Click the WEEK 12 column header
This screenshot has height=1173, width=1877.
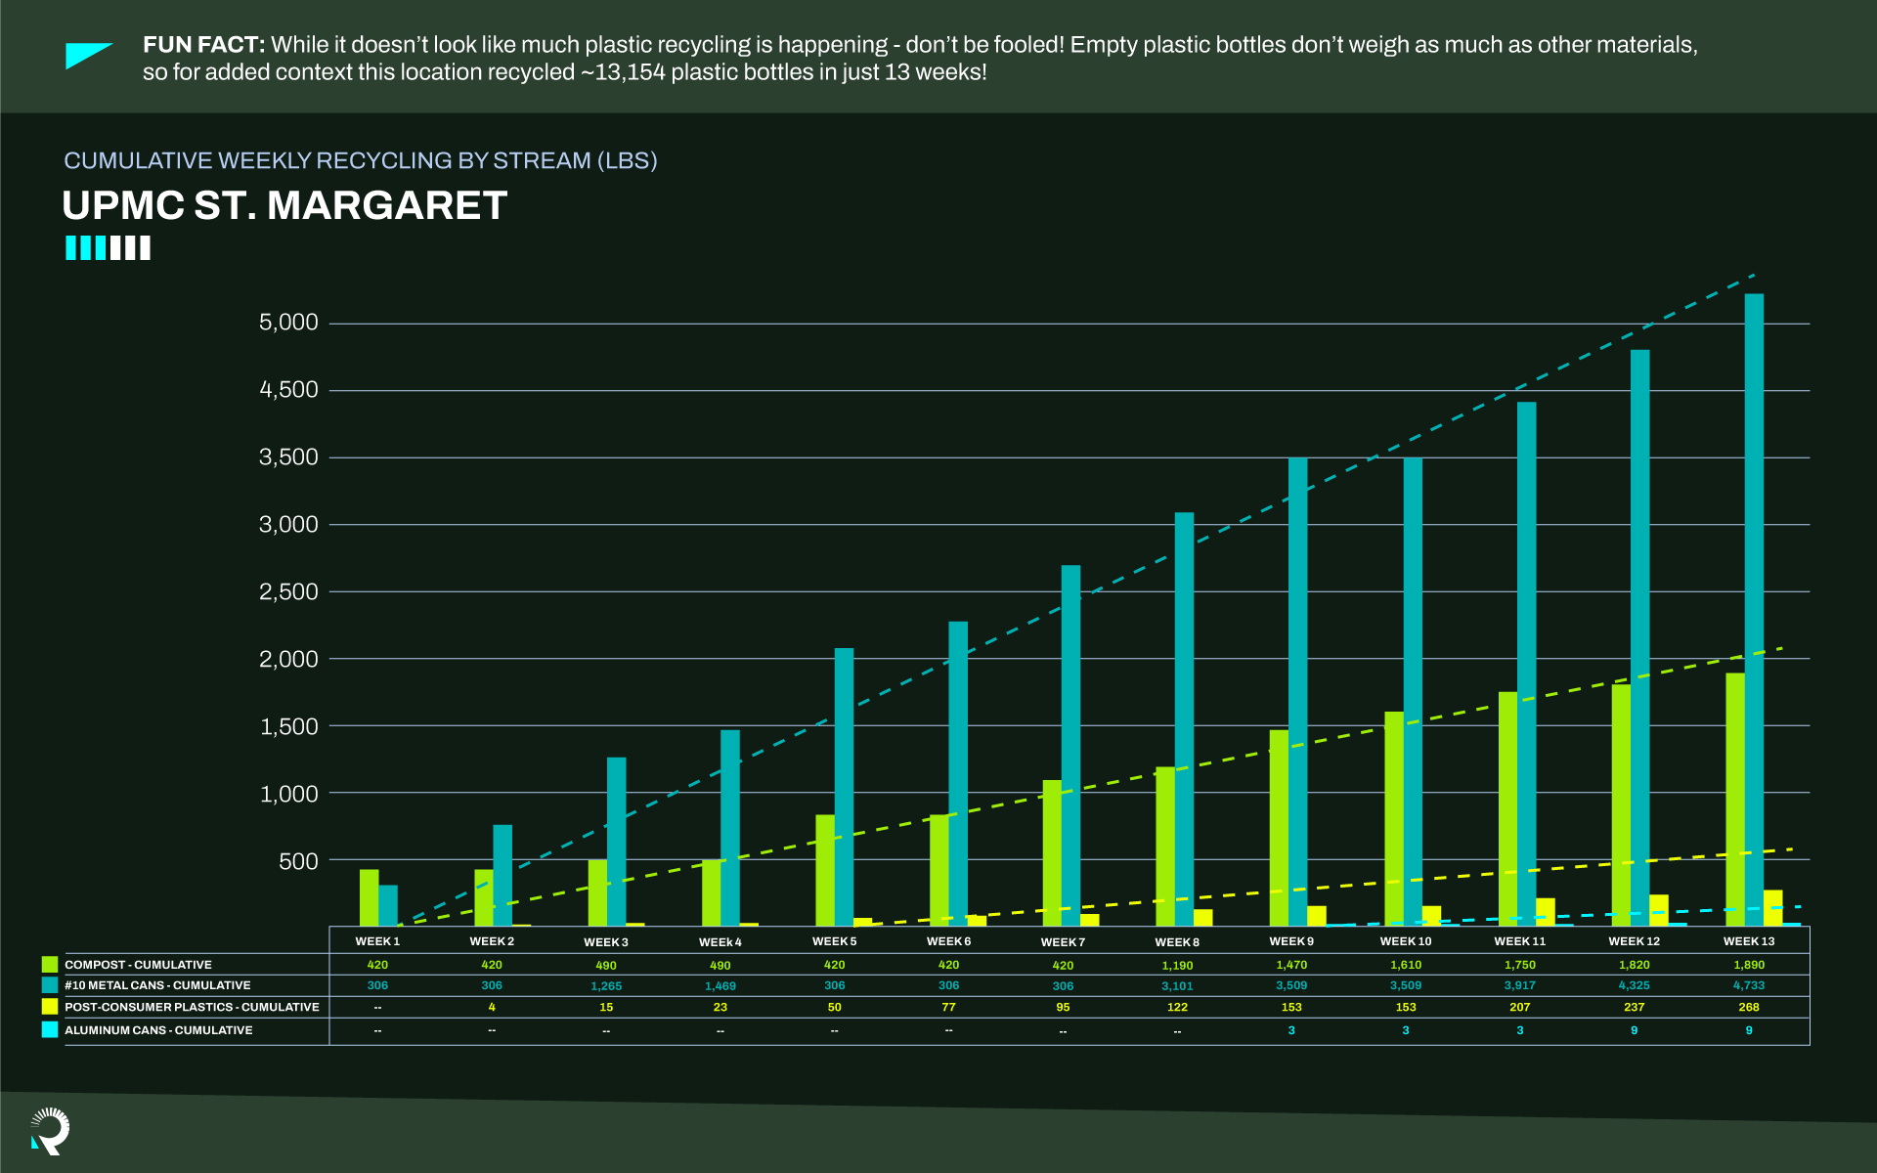[x=1635, y=941]
